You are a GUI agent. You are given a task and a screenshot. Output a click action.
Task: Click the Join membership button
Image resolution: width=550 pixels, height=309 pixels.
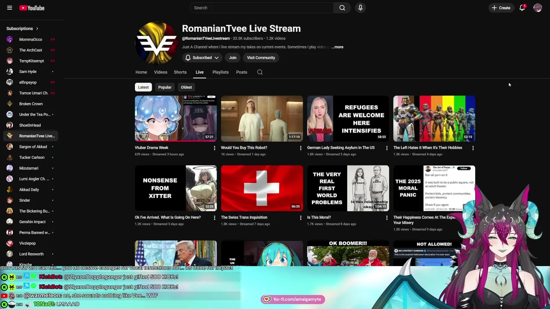(232, 58)
